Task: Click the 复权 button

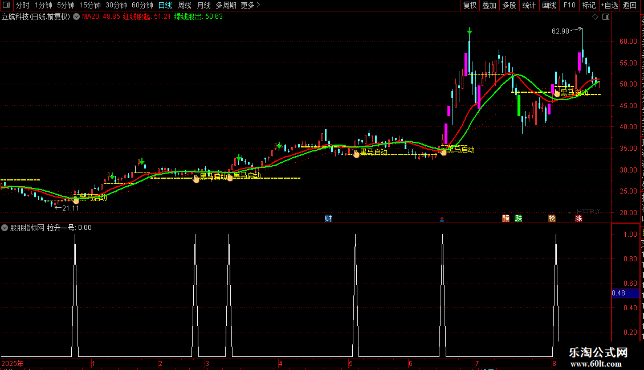Action: pos(470,5)
